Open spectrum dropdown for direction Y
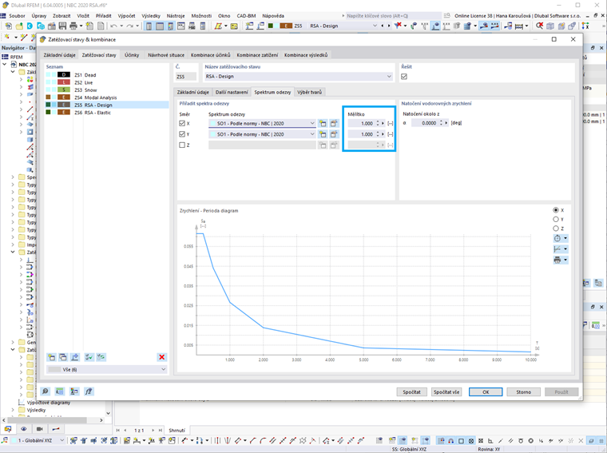Image resolution: width=607 pixels, height=453 pixels. [x=312, y=134]
